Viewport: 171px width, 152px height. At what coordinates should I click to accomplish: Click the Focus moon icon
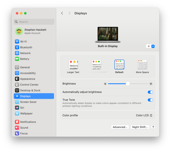pyautogui.click(x=17, y=133)
